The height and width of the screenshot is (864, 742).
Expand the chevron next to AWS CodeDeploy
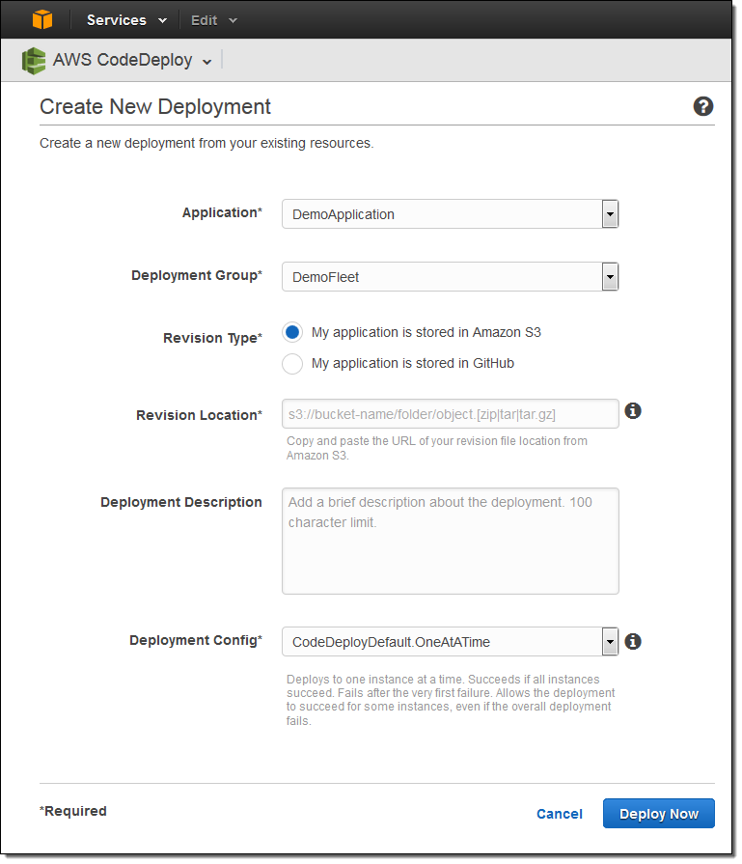[206, 62]
